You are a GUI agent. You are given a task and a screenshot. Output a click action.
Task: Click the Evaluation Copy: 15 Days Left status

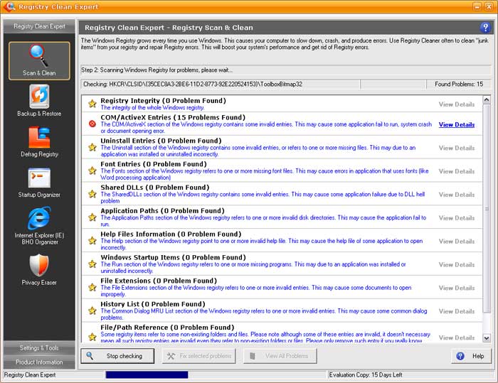click(x=366, y=374)
